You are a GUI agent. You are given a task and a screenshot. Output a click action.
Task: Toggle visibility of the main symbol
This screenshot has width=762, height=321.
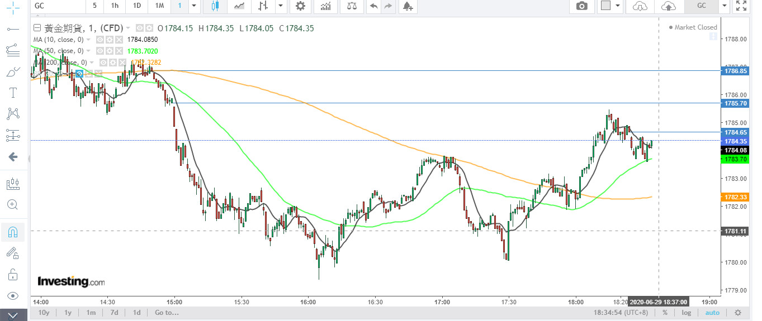140,28
